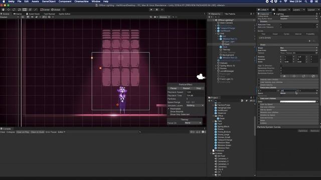
Task: Open the Window menu
Action: click(96, 1)
